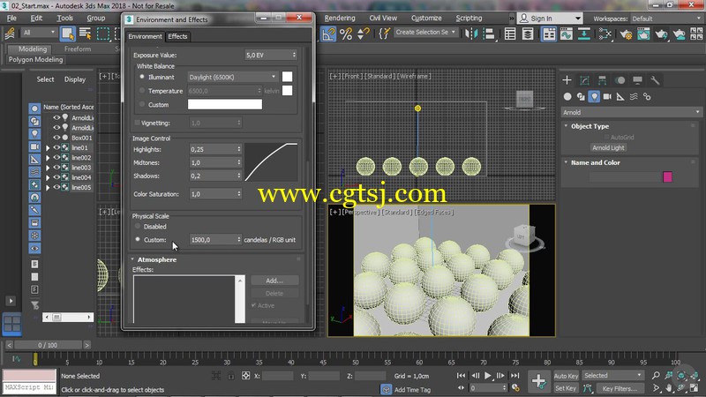Select the Cameras category icon
The width and height of the screenshot is (706, 397).
point(607,96)
